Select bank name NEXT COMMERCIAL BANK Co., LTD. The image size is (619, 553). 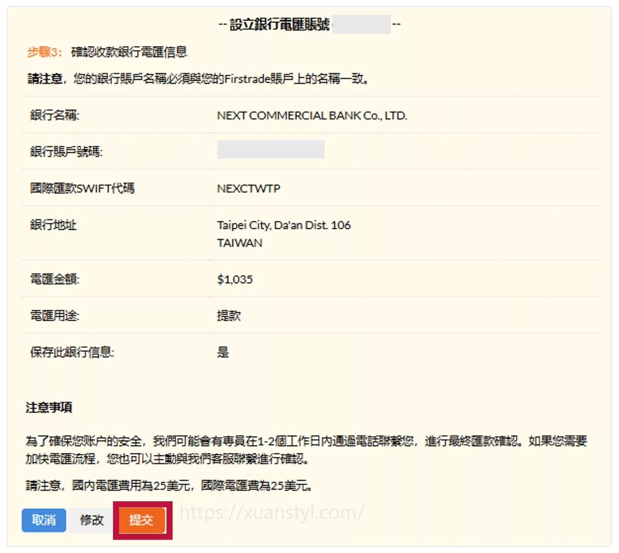[312, 115]
